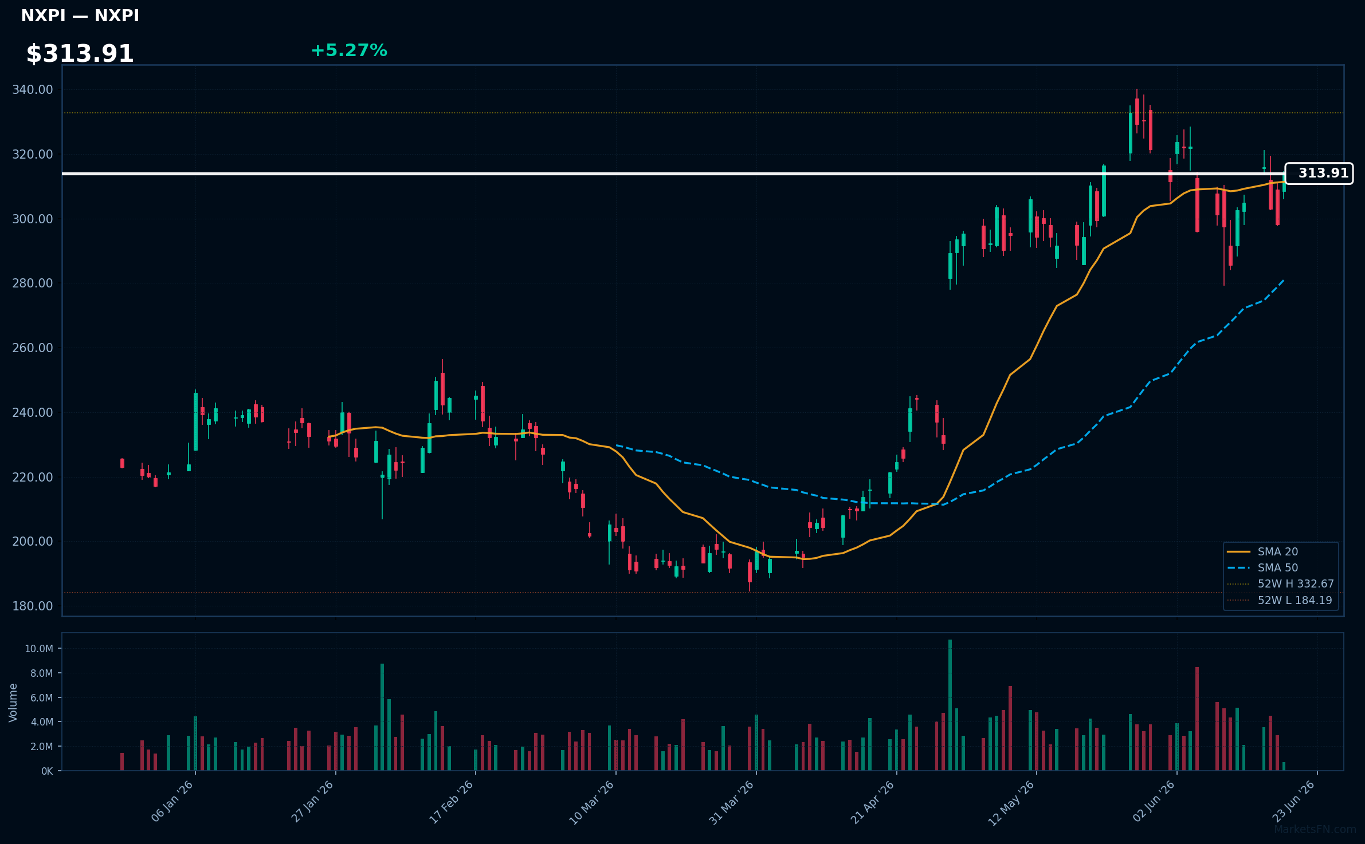Click the +5.27% percent change label
The width and height of the screenshot is (1365, 844).
(349, 50)
